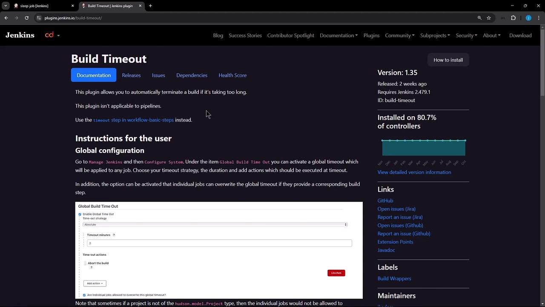The width and height of the screenshot is (545, 307).
Task: Open the Build Wrappers label
Action: coord(394,278)
